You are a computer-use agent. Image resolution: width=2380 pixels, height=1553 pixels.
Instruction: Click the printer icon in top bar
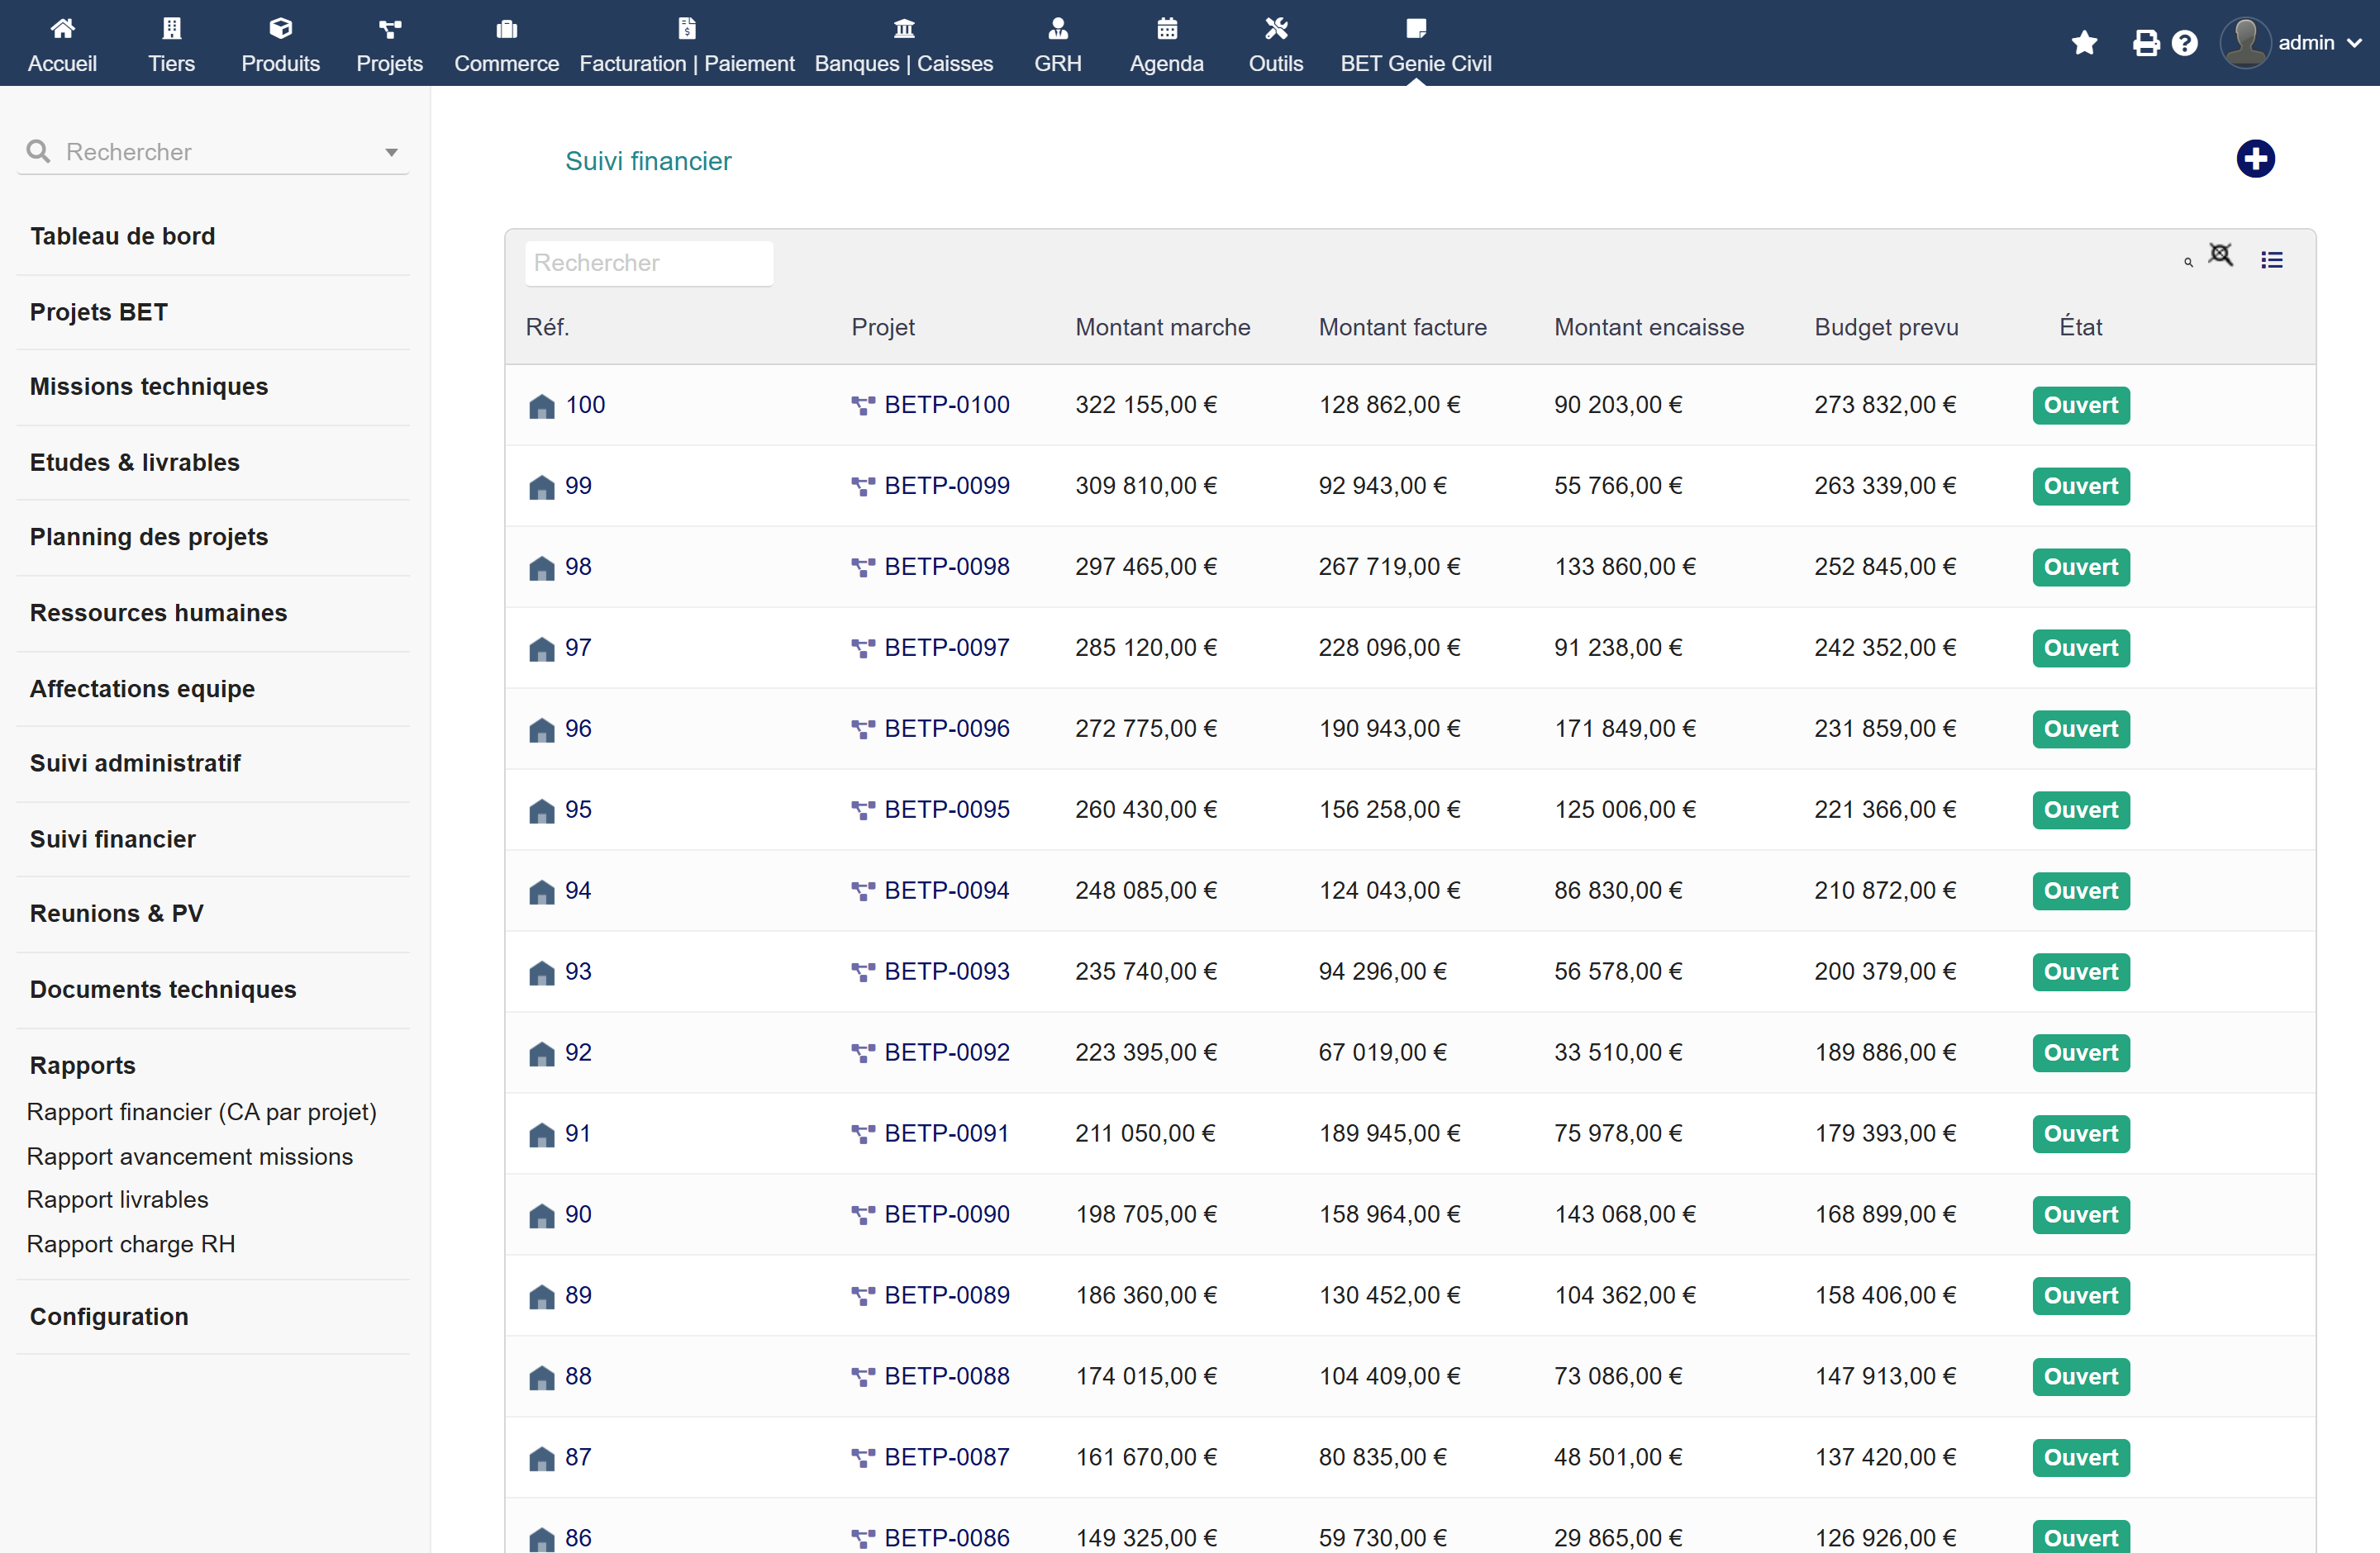(x=2145, y=43)
